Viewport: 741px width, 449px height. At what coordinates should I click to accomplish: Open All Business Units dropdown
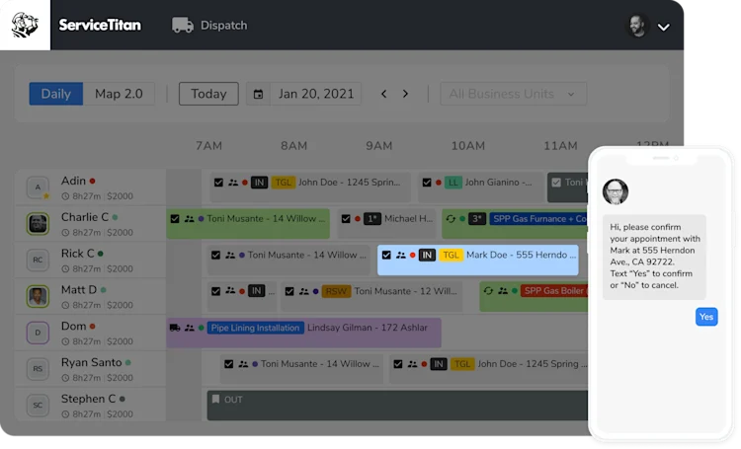(x=513, y=94)
